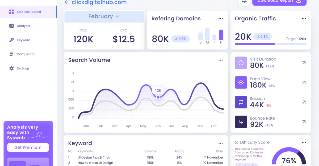319x166 pixels.
Task: Open the Competitor sidebar item
Action: (x=26, y=54)
